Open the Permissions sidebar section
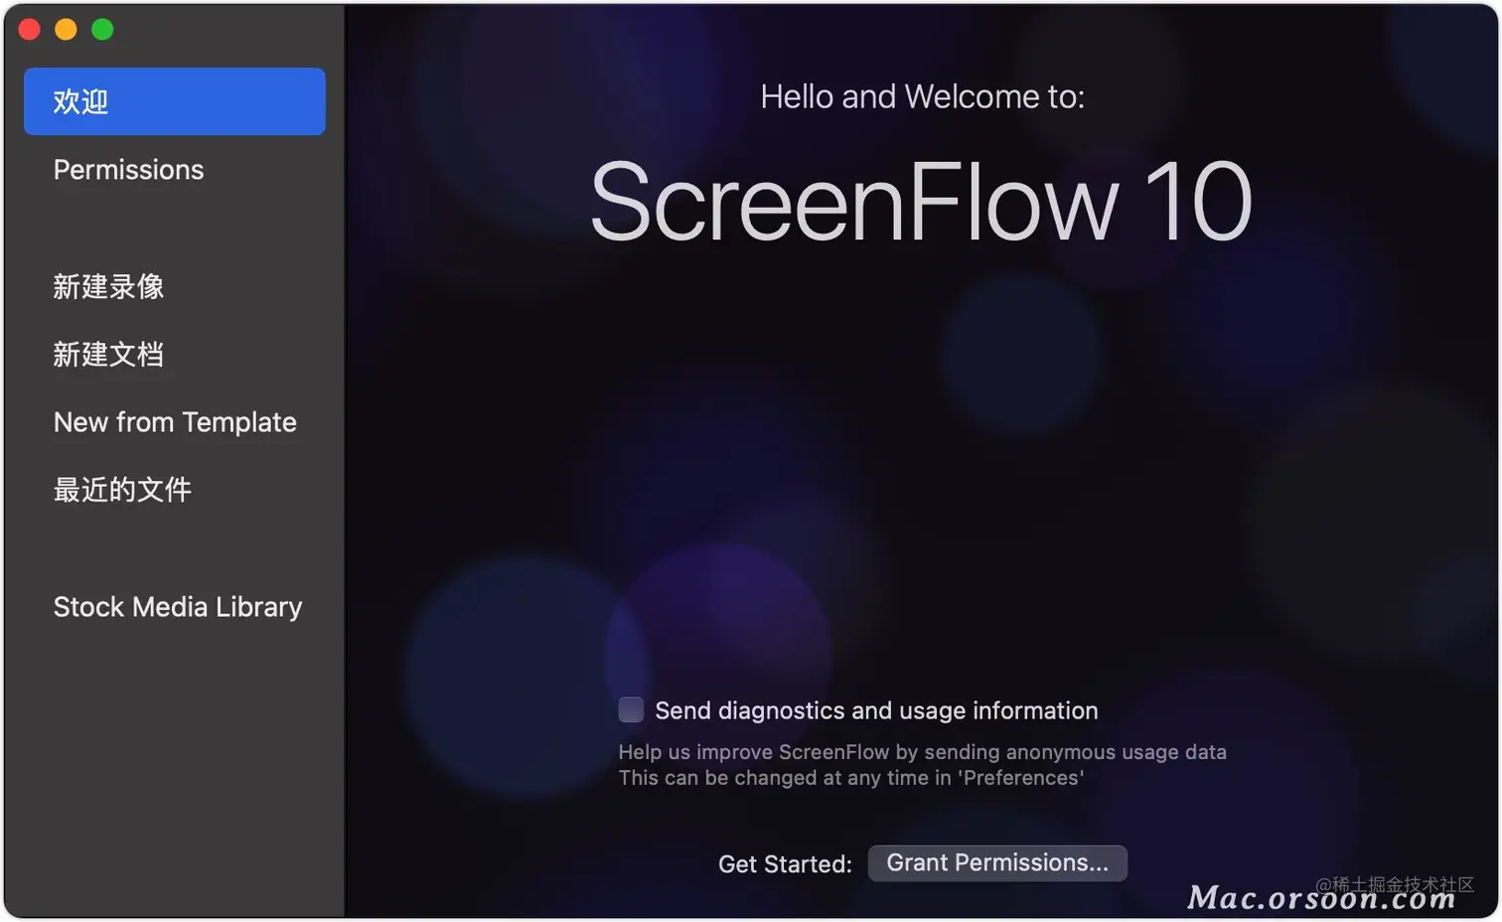 tap(128, 170)
